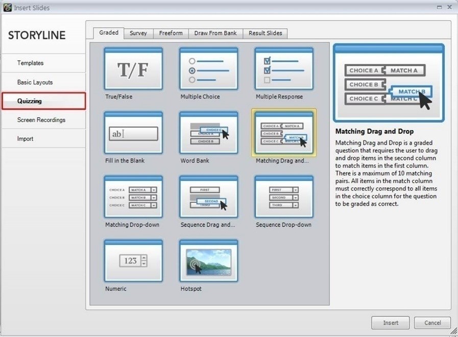
Task: Open the Survey tab
Action: 138,33
